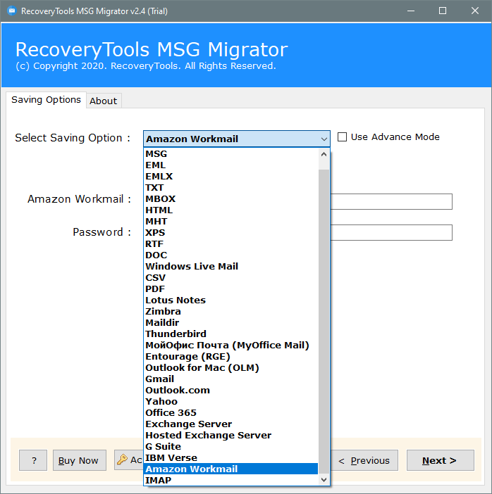Choose EML from the saving options list
Viewport: 492px width, 494px height.
pyautogui.click(x=231, y=165)
